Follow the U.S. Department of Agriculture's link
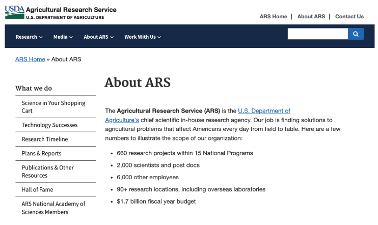 click(264, 110)
